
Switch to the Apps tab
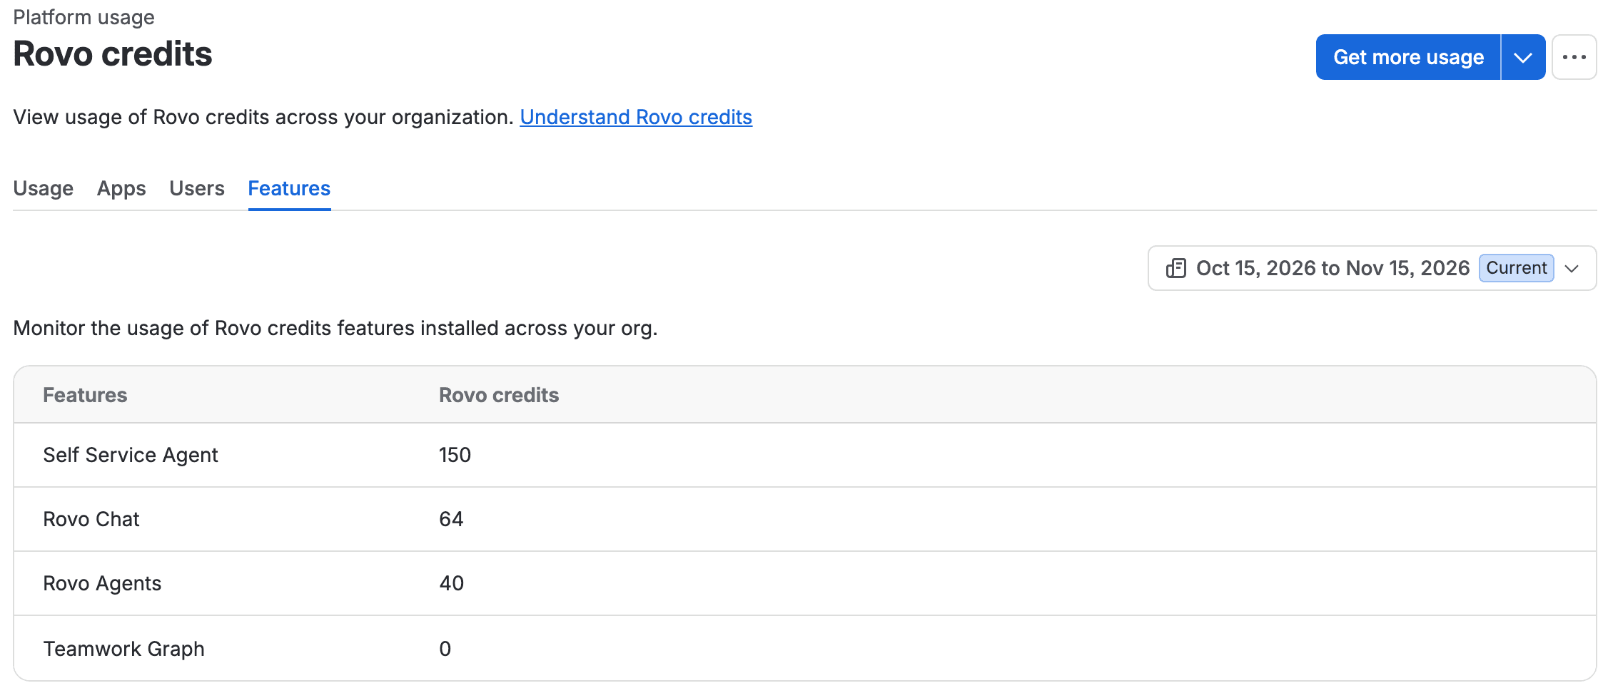pyautogui.click(x=121, y=188)
